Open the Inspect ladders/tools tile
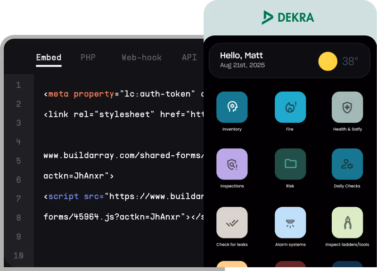 click(x=347, y=222)
